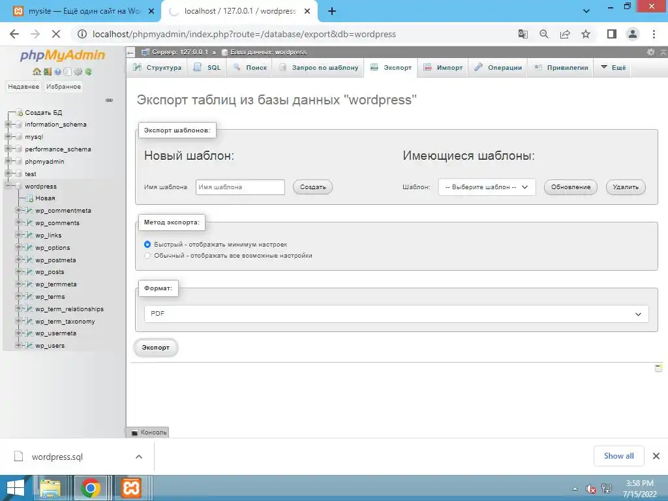This screenshot has width=668, height=501.
Task: Open the Выберите шаблон dropdown
Action: (487, 187)
